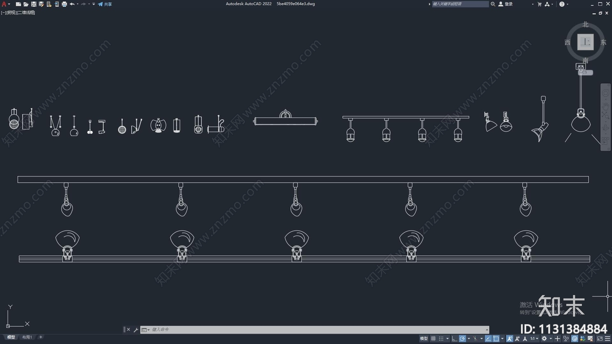The width and height of the screenshot is (612, 344).
Task: Switch to the 模型 model tab
Action: point(11,337)
